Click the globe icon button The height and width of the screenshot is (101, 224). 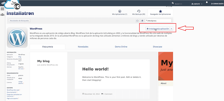142,21
